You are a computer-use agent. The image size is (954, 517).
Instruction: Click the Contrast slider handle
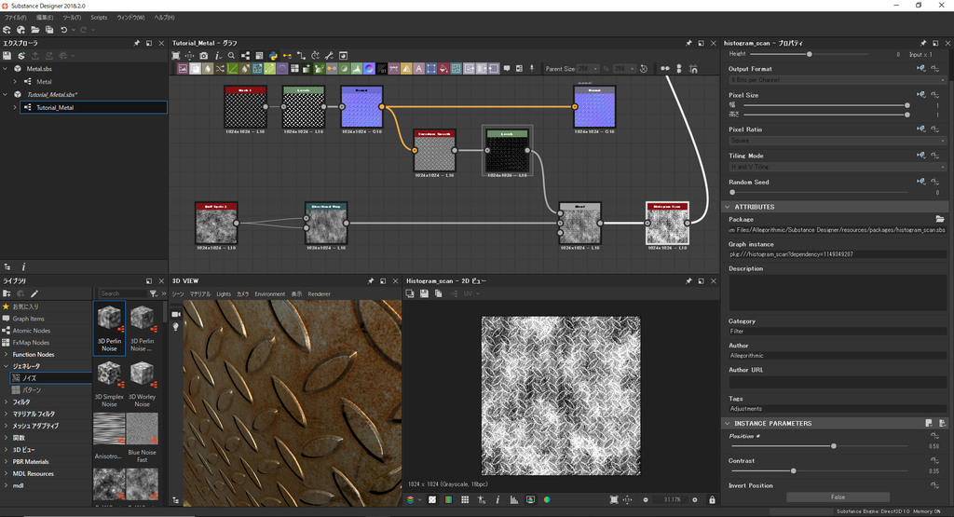click(793, 471)
